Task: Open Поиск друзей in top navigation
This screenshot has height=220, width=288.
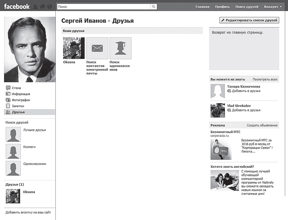Action: 247,6
